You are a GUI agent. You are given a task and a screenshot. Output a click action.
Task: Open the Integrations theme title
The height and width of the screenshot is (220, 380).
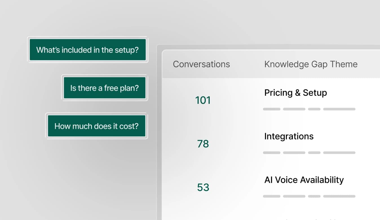pos(289,137)
